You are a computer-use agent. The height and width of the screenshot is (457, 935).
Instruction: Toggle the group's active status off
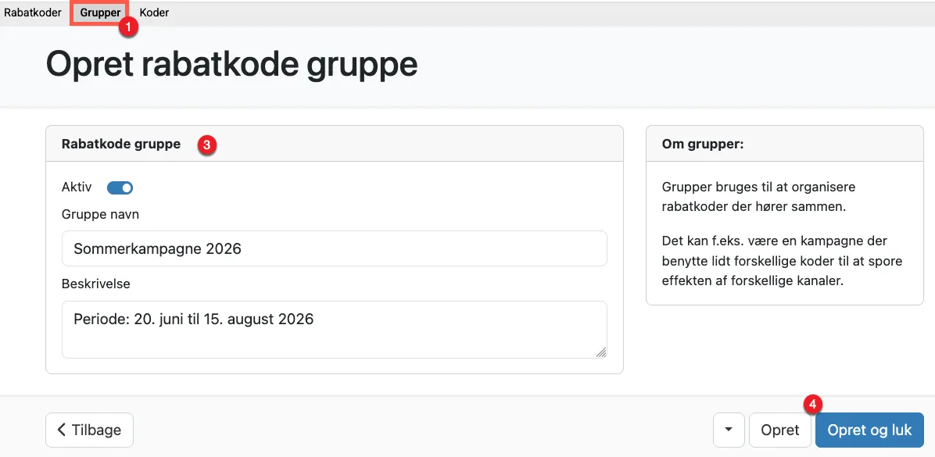[121, 187]
